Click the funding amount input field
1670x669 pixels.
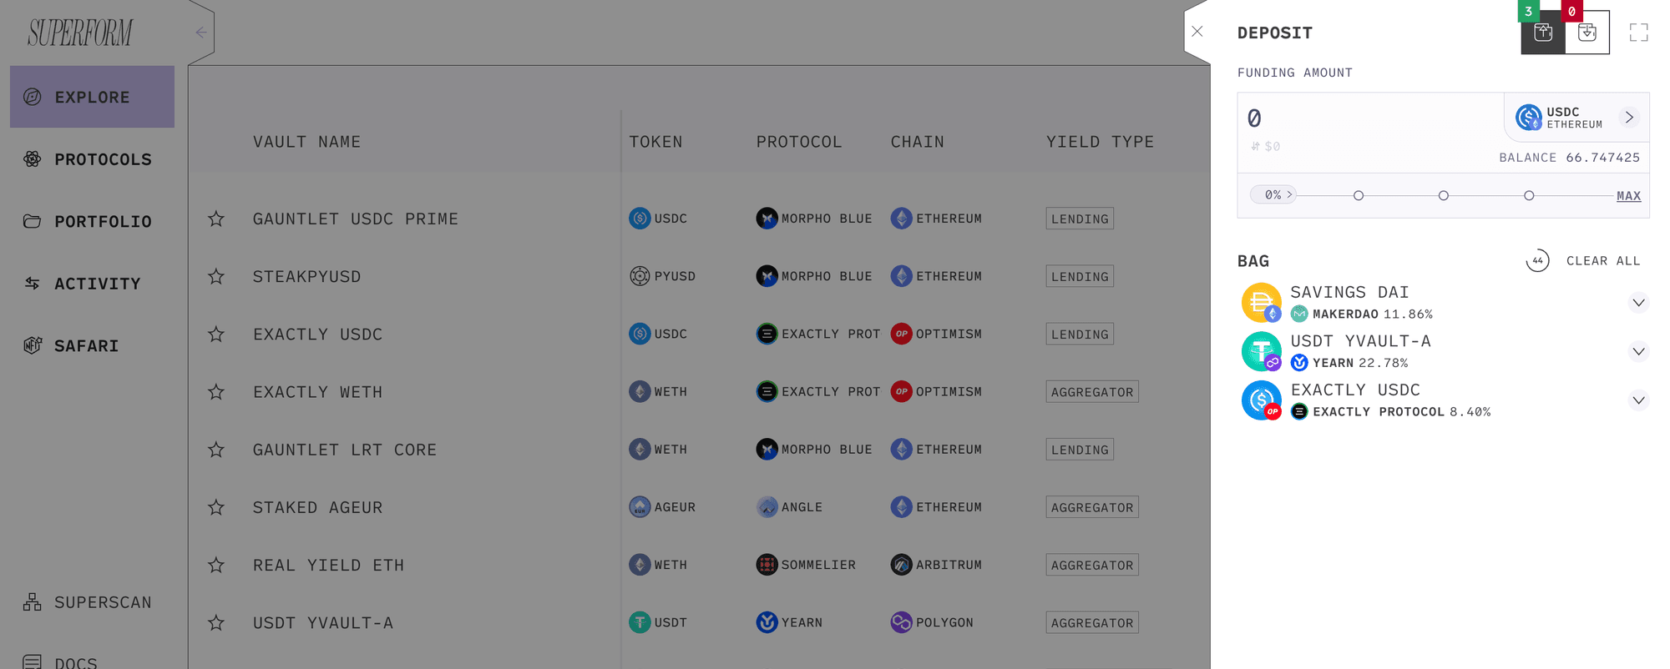click(x=1370, y=118)
